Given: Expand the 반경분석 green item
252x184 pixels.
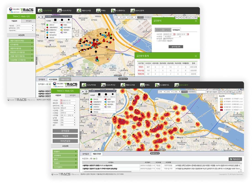Looking at the screenshot, I should click(65, 152).
